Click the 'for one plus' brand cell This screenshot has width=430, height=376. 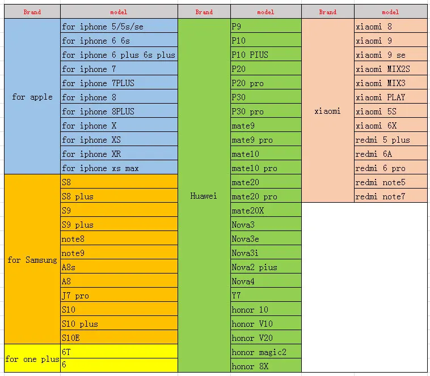tap(32, 358)
